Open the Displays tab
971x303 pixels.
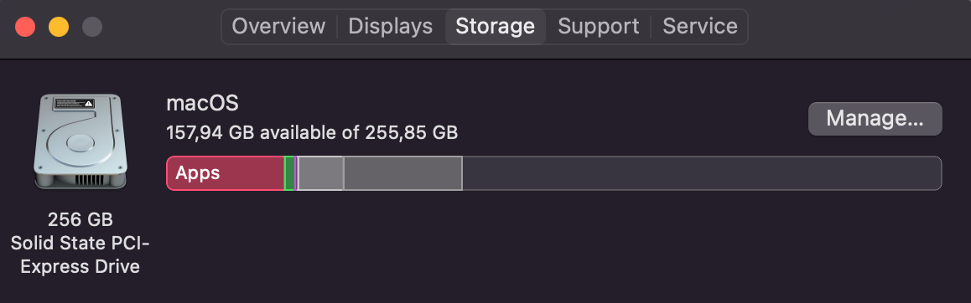pos(390,27)
